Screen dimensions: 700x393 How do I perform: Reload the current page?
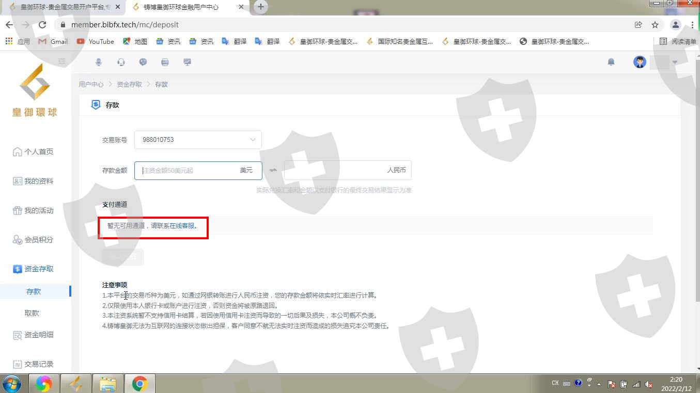42,25
